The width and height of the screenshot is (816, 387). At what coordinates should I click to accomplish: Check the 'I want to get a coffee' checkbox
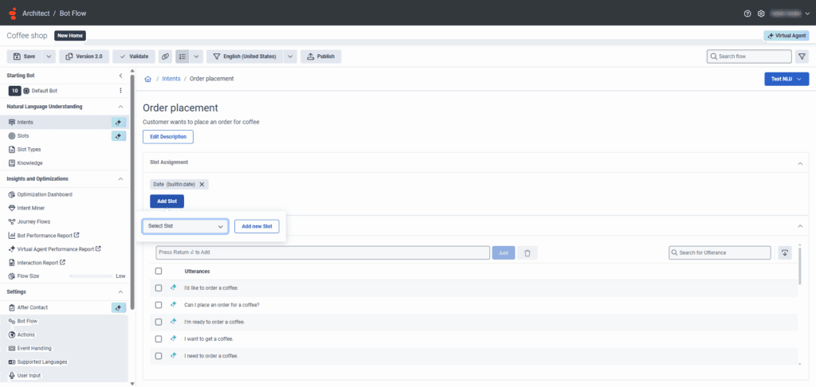(x=159, y=338)
